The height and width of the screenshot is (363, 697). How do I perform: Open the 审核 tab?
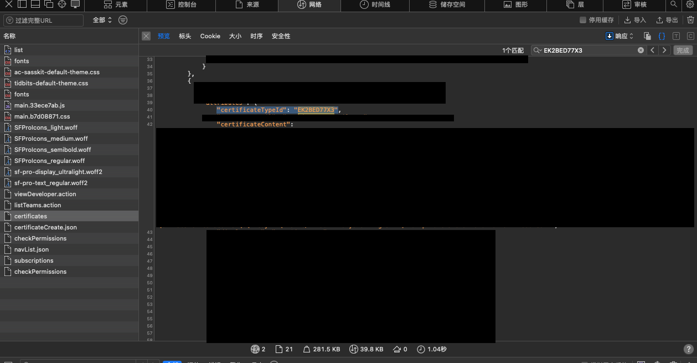click(x=634, y=4)
